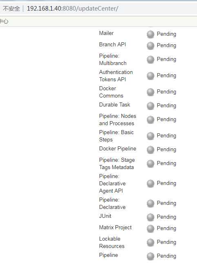Click Pending text beside Pipeline: Declarative
This screenshot has width=197, height=263.
pos(166,203)
